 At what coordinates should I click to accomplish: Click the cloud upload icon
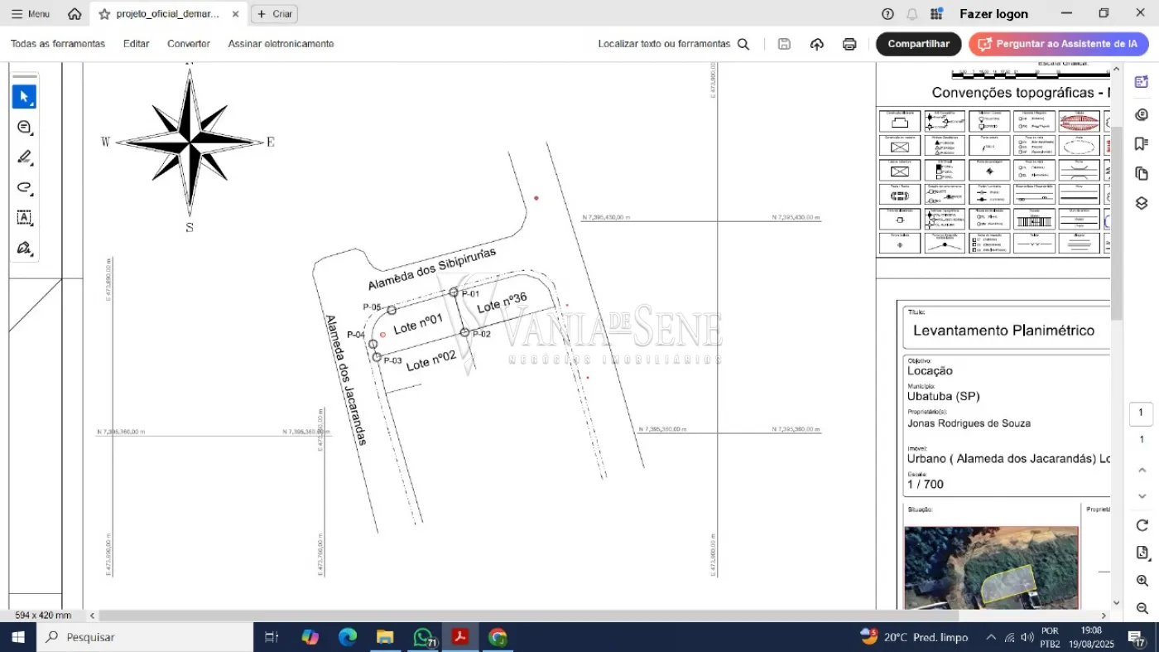817,44
